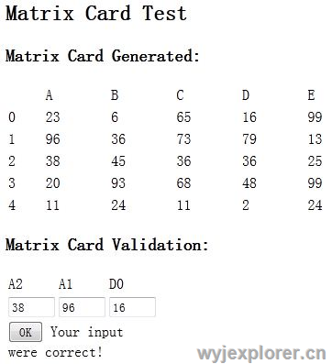The height and width of the screenshot is (364, 332).
Task: Select the input field containing 96
Action: (82, 307)
